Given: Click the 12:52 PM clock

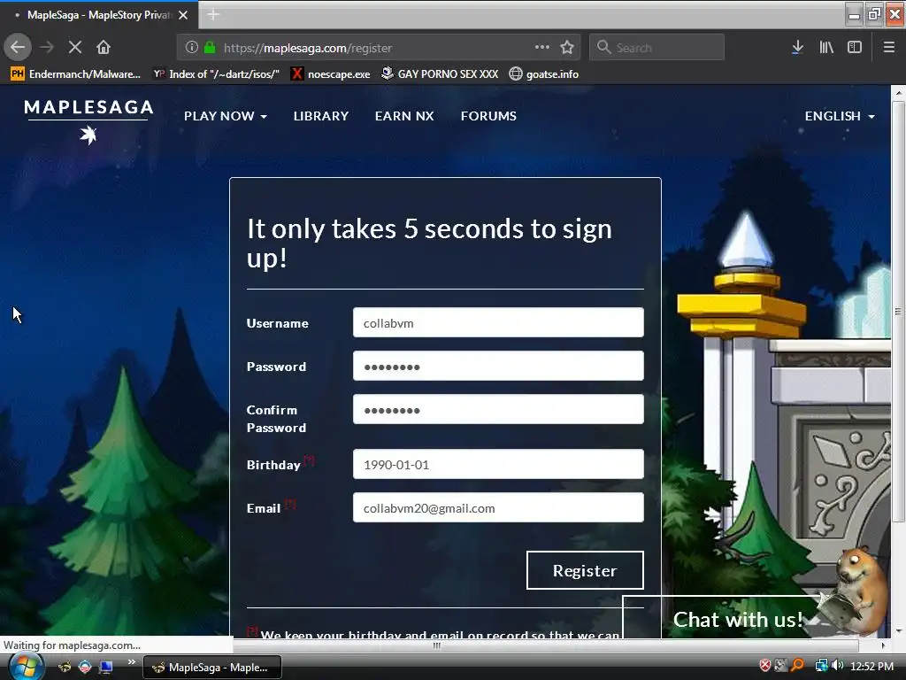Looking at the screenshot, I should pos(871,666).
